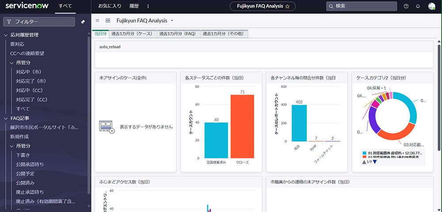Open the 履歴 menu
The image size is (442, 212).
(x=134, y=6)
